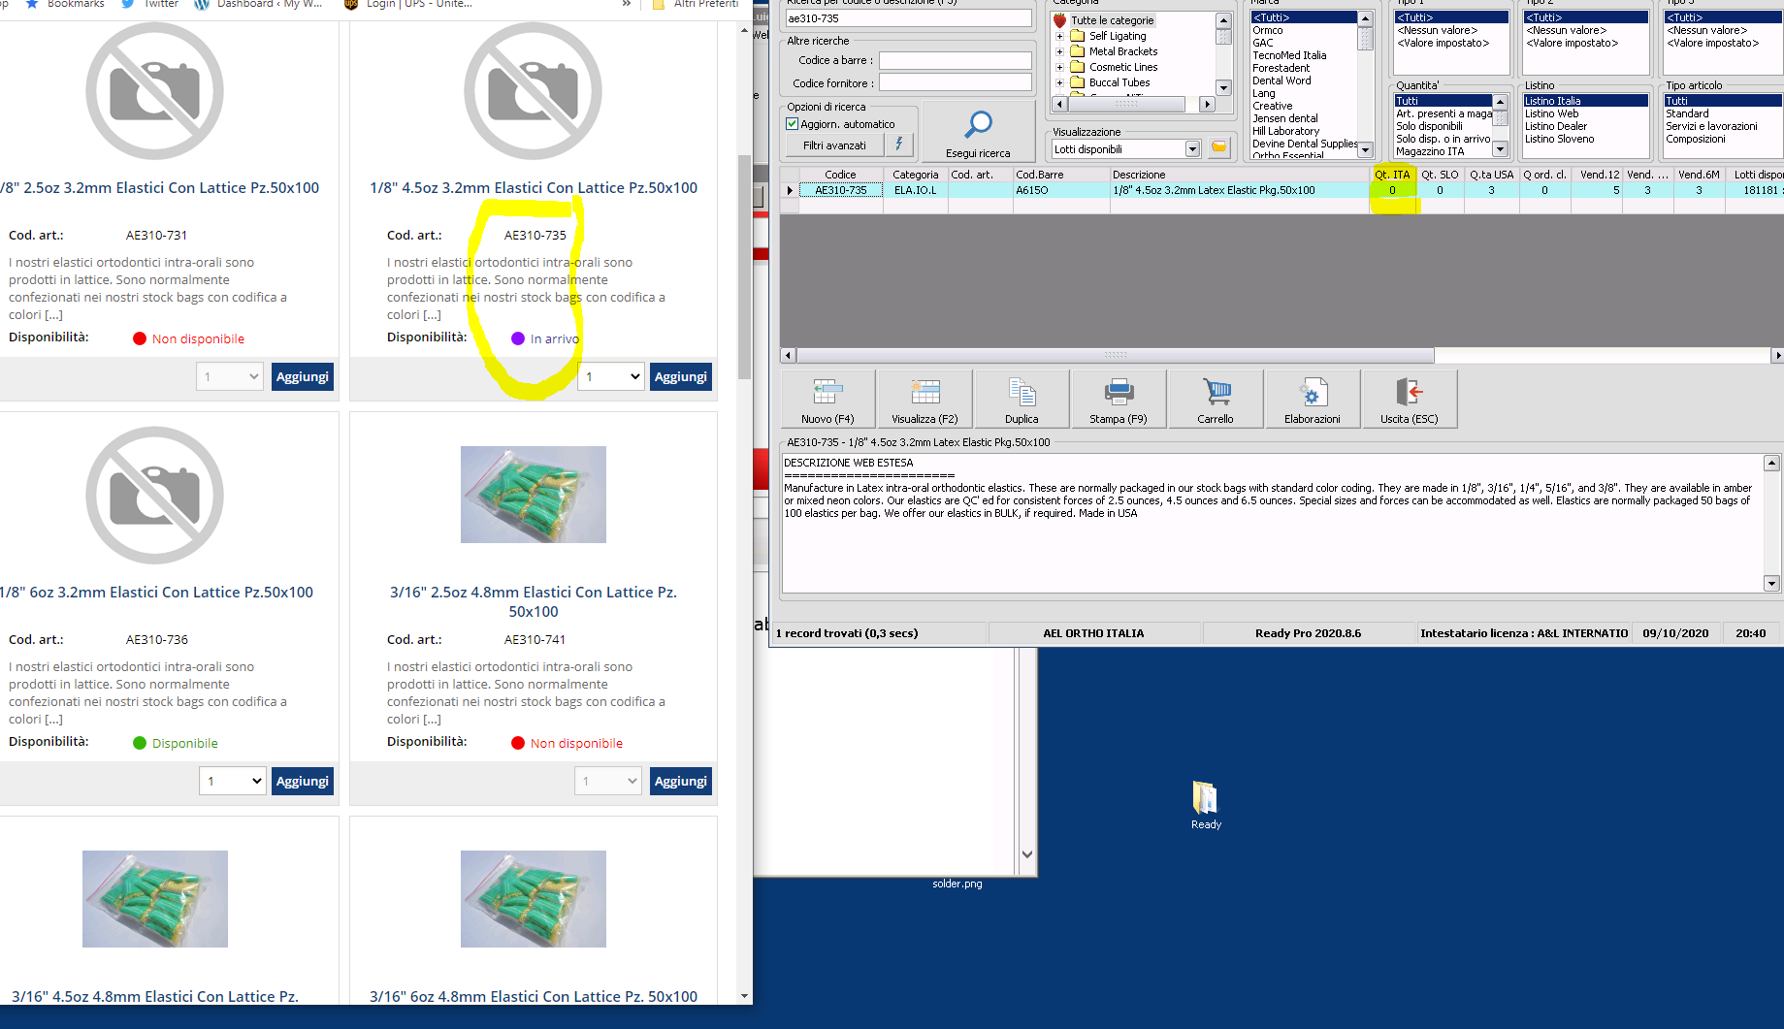1784x1029 pixels.
Task: Click the DESCRIZIONE WEB ESTESA text area
Action: point(1273,523)
